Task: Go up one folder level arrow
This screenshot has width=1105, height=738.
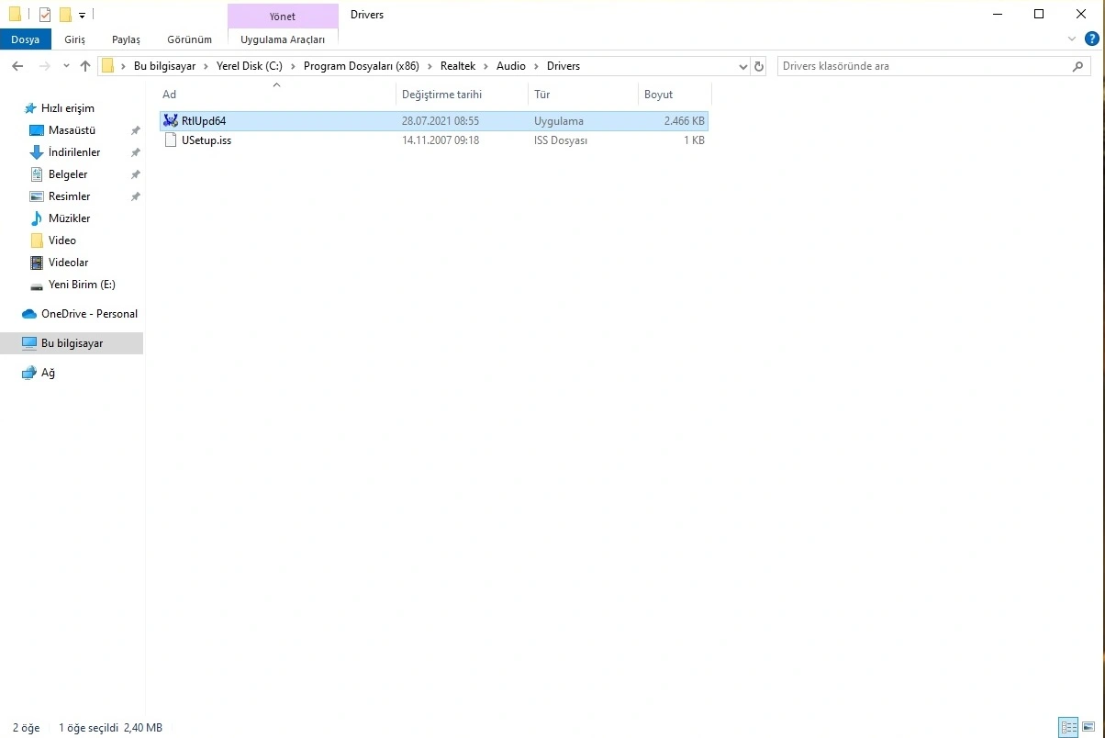Action: click(85, 66)
